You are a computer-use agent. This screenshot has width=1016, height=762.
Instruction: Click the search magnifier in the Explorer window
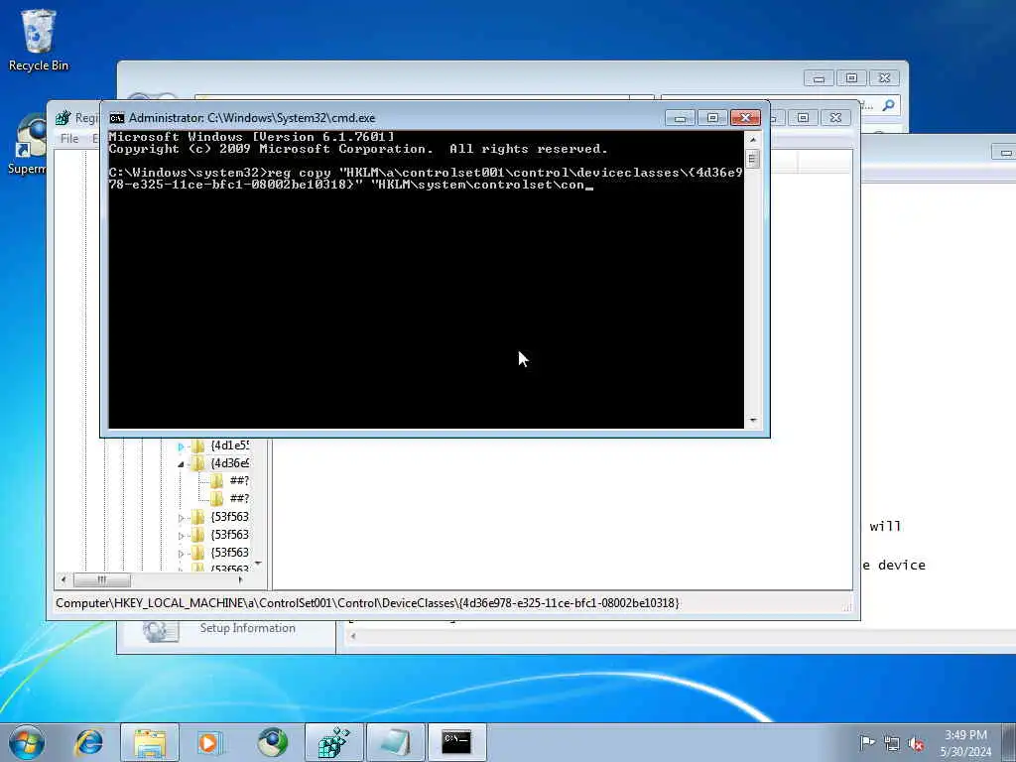888,105
